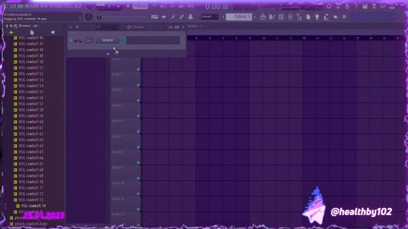Mute Track 10 using its green dot
This screenshot has width=408, height=229.
[138, 194]
